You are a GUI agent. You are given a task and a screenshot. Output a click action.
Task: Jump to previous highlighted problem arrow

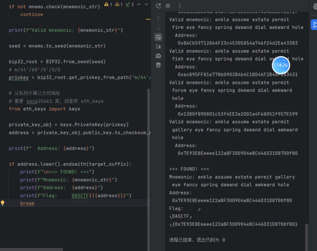pyautogui.click(x=138, y=4)
